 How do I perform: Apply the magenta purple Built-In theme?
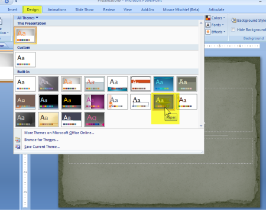(95, 102)
